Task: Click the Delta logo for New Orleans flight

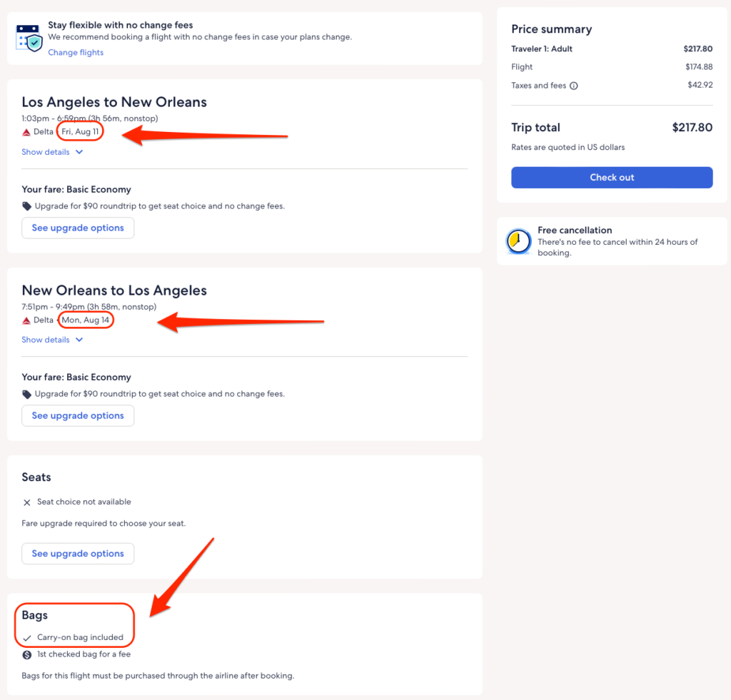Action: tap(26, 320)
